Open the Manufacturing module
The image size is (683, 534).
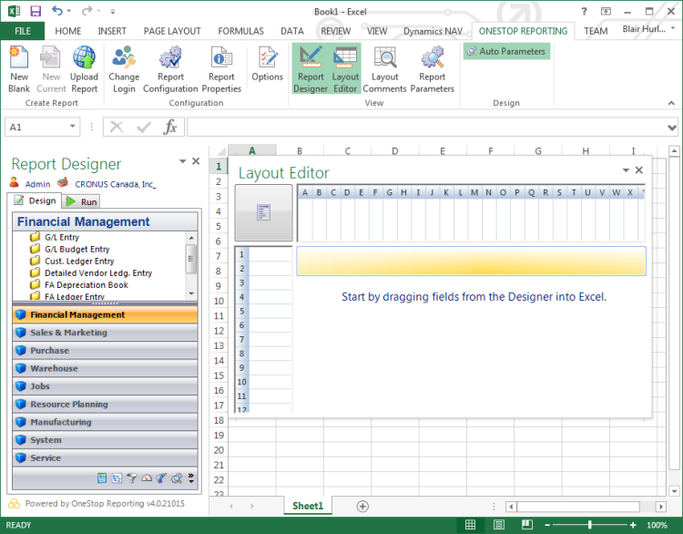coord(105,422)
